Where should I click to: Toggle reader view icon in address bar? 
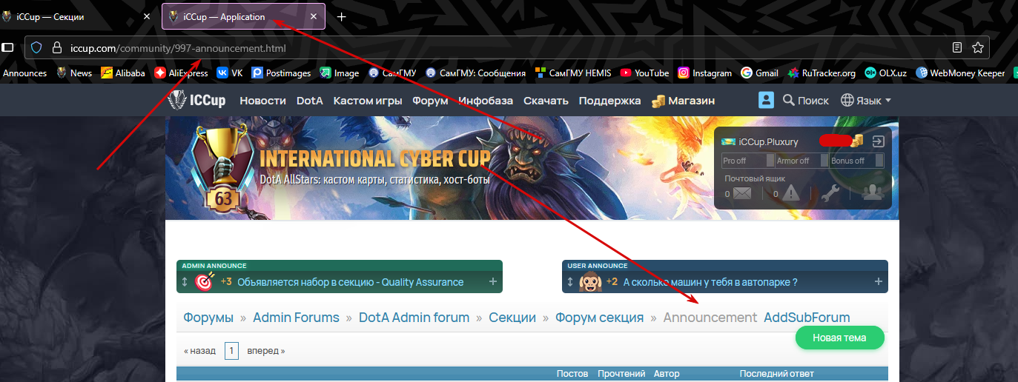pyautogui.click(x=957, y=47)
